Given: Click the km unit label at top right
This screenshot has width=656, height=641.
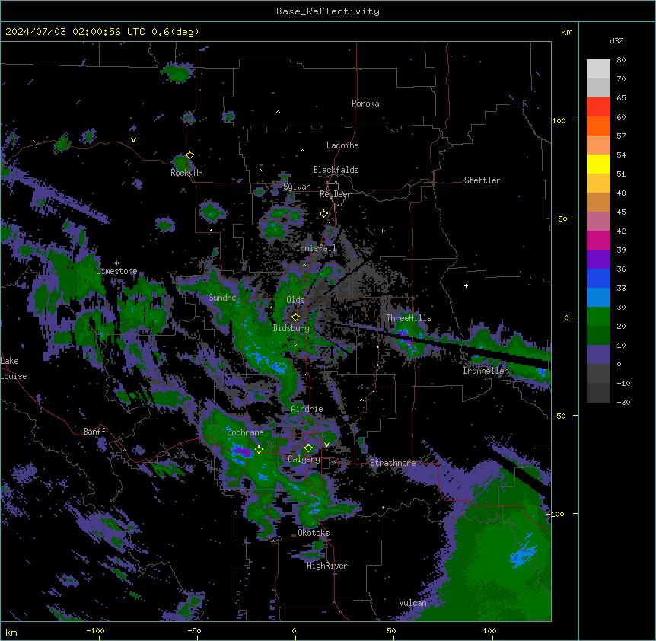Looking at the screenshot, I should 567,32.
